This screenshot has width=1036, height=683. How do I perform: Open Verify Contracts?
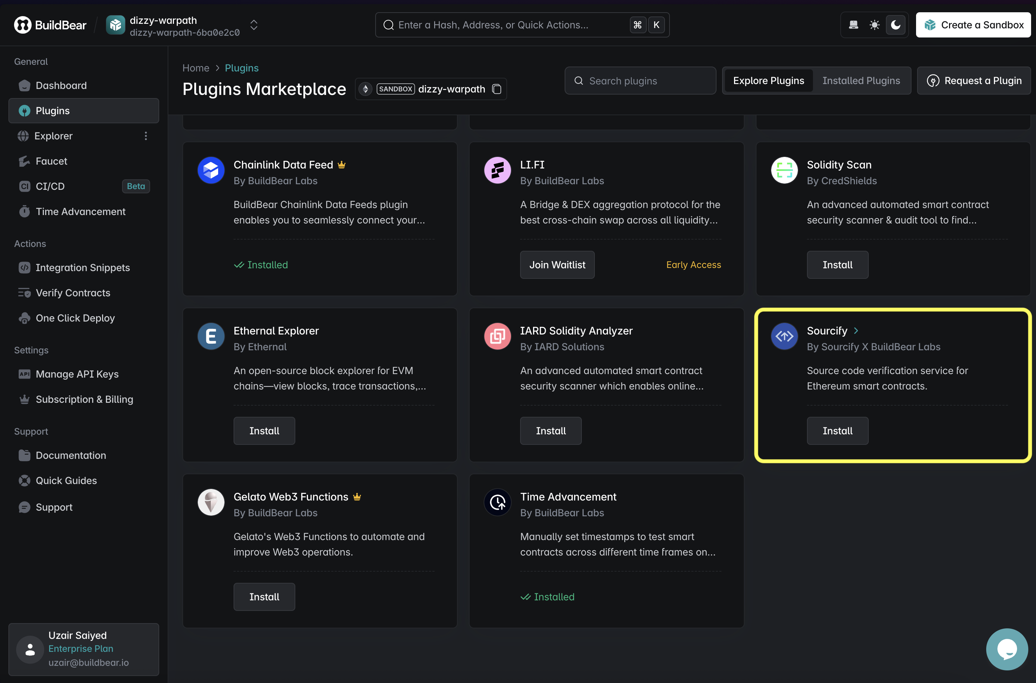84,293
